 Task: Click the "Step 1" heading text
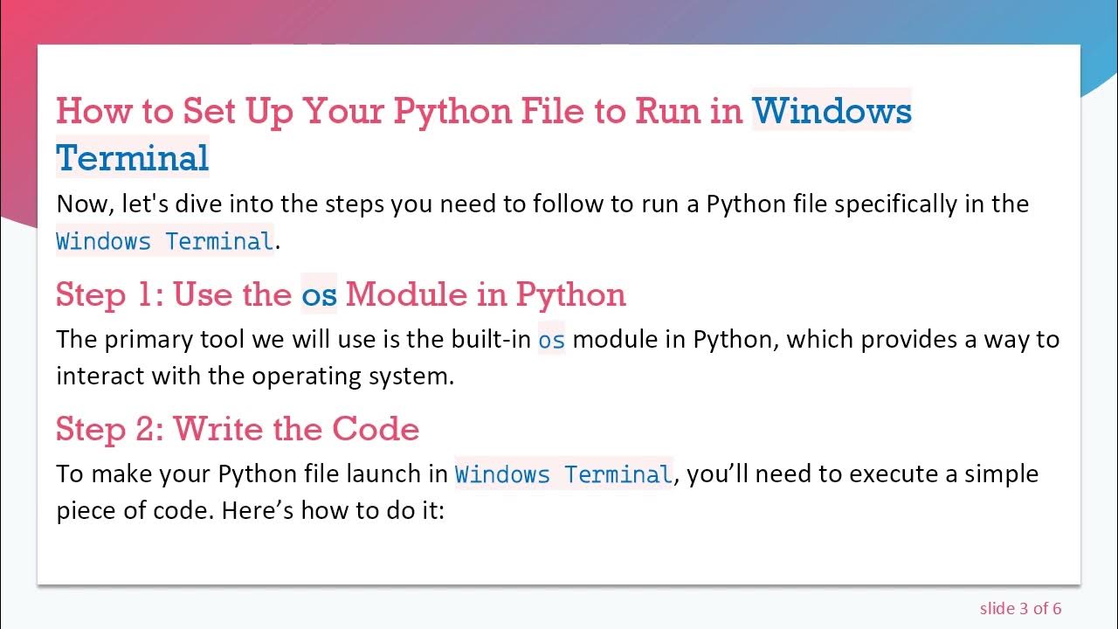click(110, 294)
